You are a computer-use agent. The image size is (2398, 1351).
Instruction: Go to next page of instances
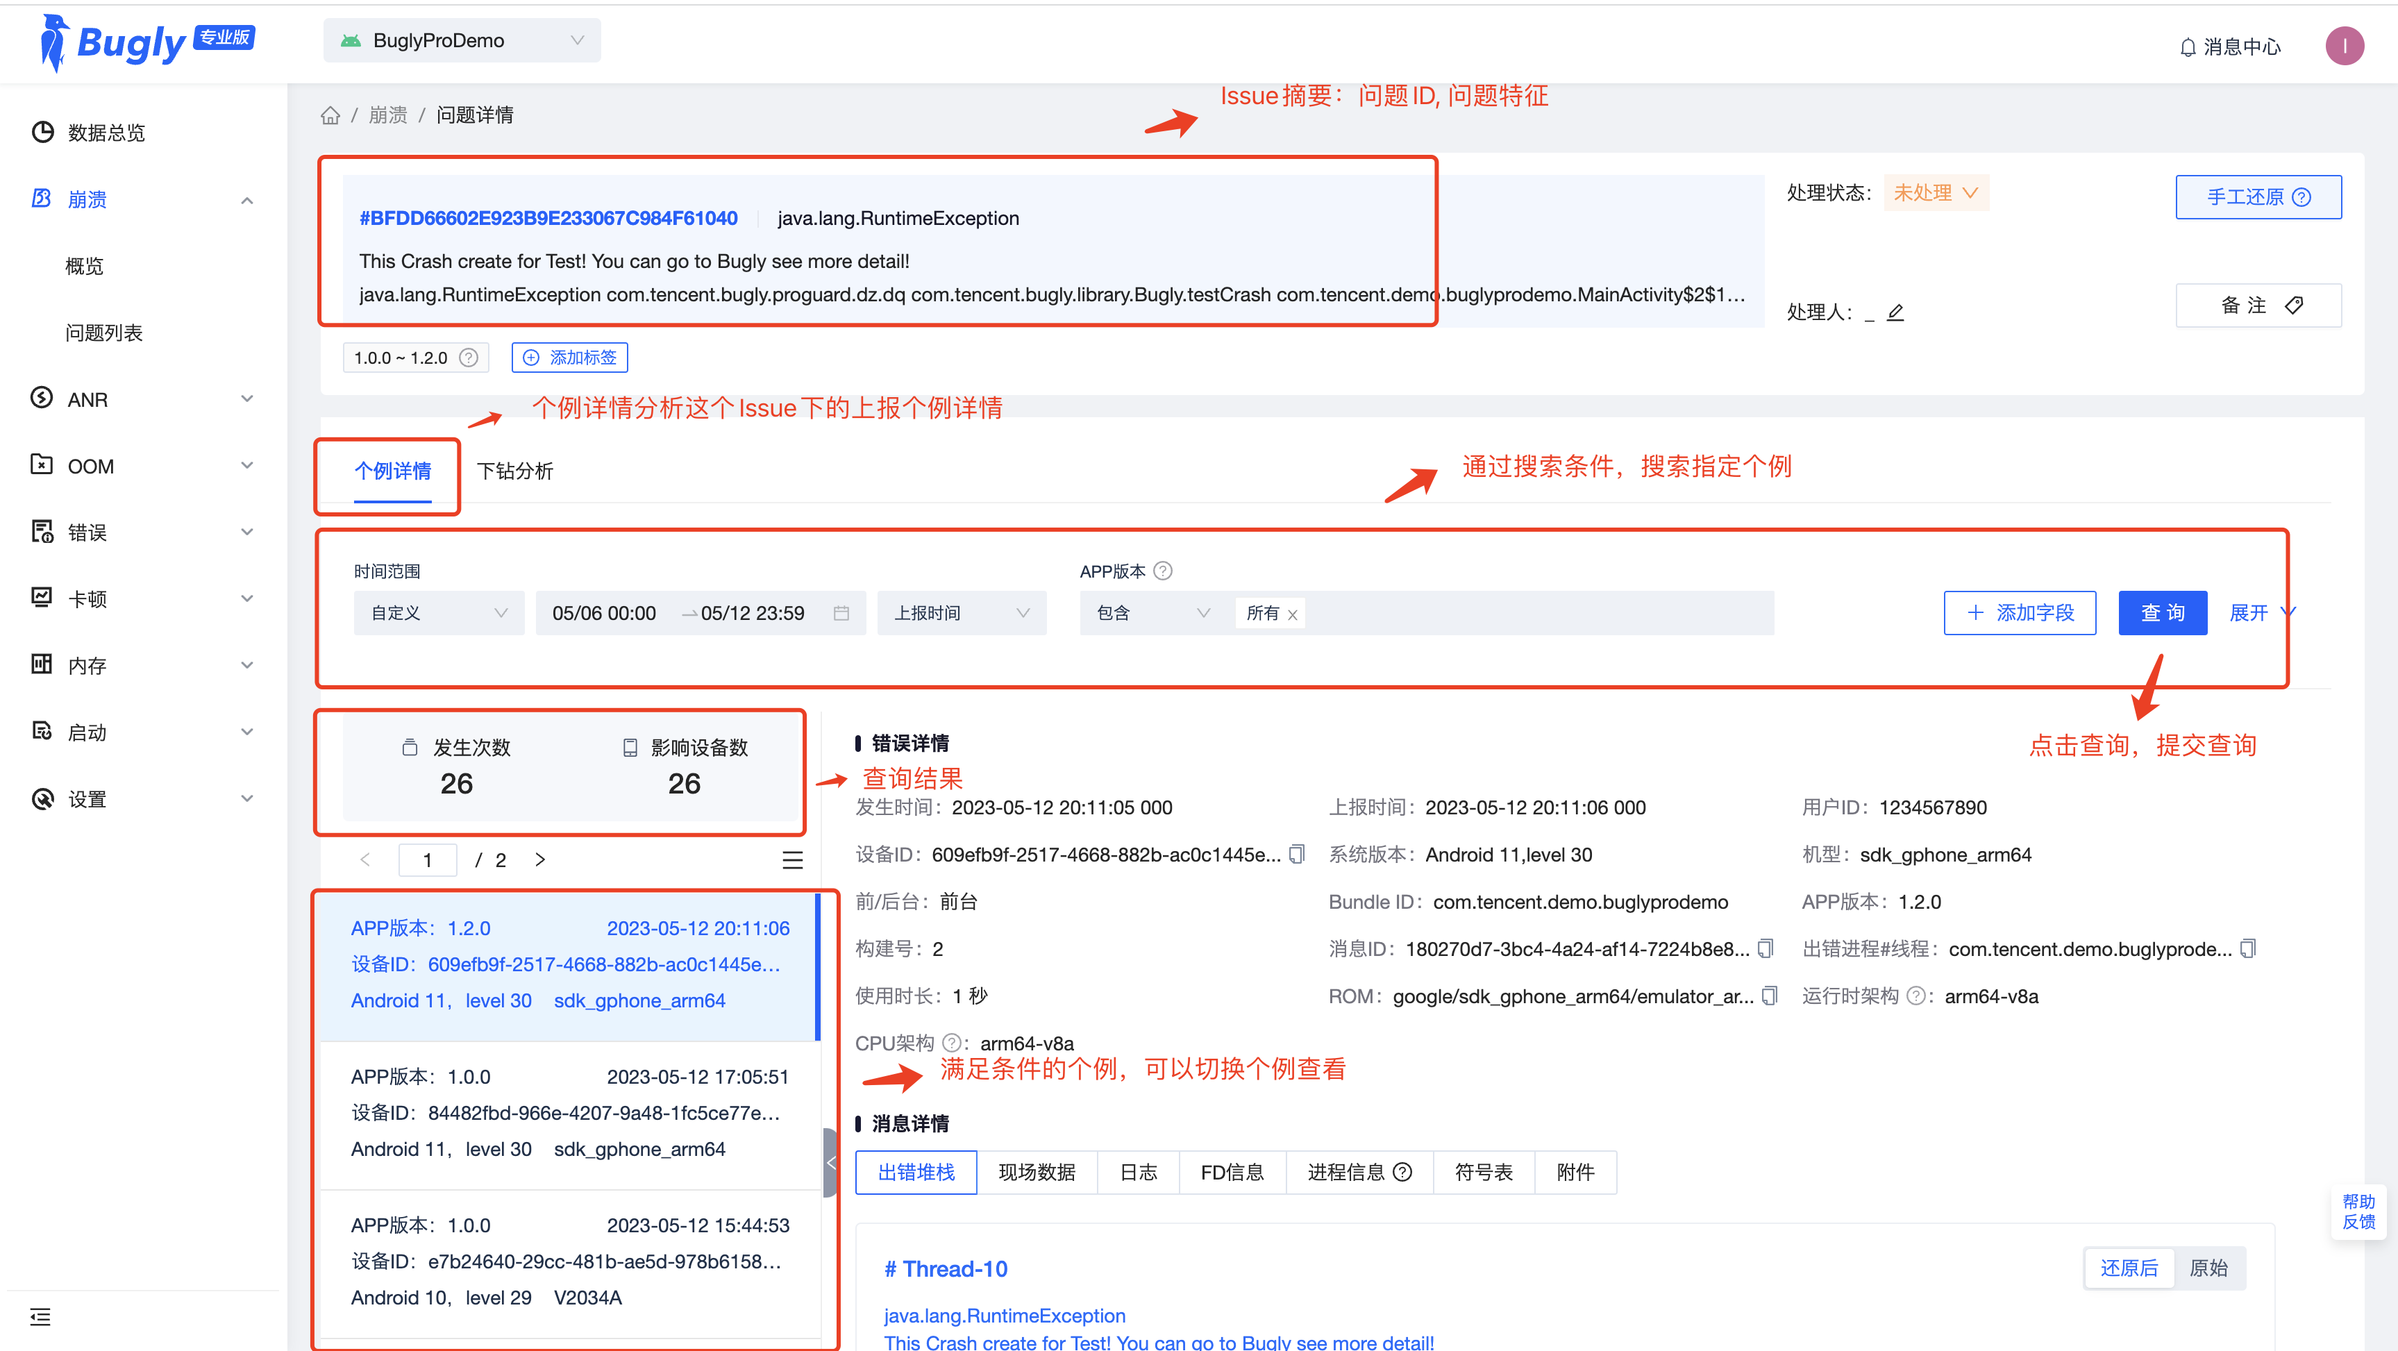click(540, 859)
